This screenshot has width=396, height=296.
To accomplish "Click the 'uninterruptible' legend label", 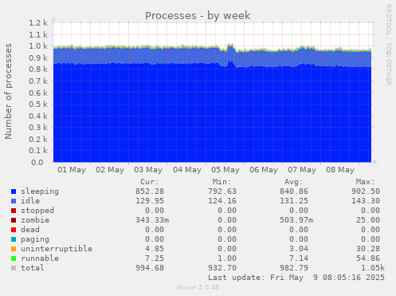I will [57, 249].
